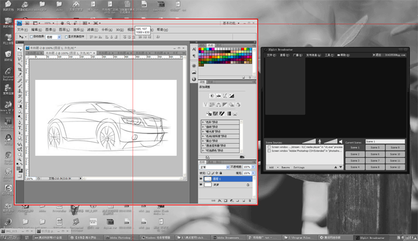Click the XSplit microphone icon

(319, 141)
